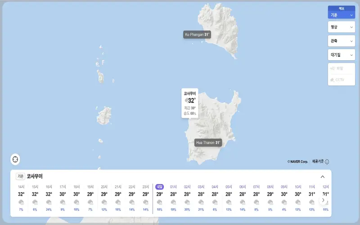This screenshot has height=225, width=360.
Task: Click the 30° temperature under 17시
Action: pos(63,194)
